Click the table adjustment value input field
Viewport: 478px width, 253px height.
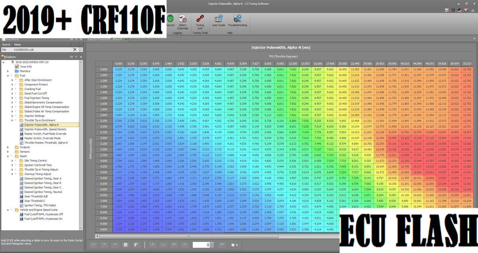click(201, 245)
